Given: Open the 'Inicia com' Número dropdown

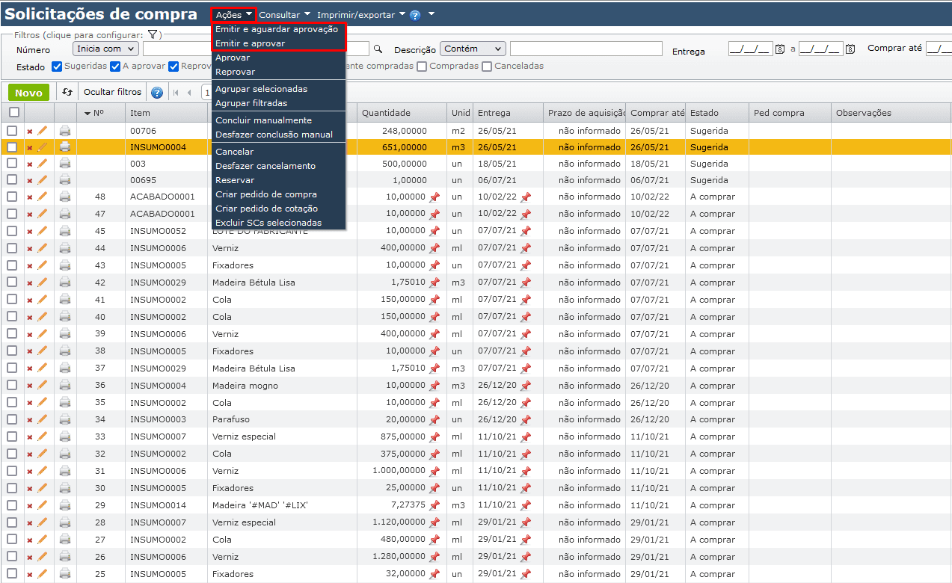Looking at the screenshot, I should (x=106, y=49).
